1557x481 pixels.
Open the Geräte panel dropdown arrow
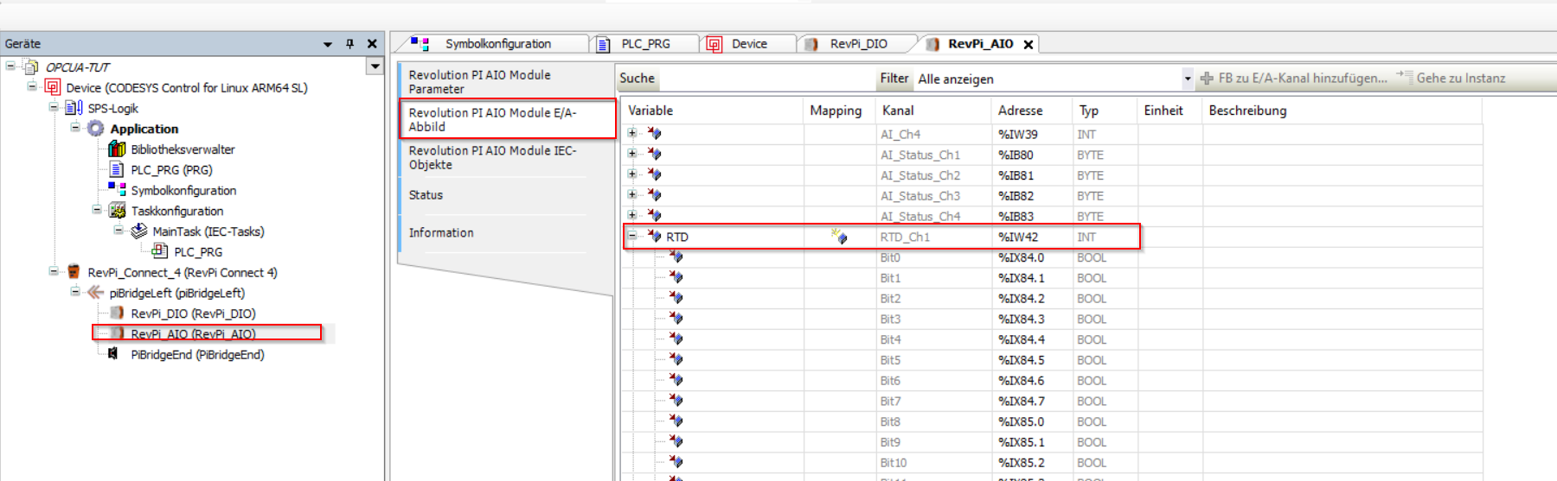click(328, 44)
